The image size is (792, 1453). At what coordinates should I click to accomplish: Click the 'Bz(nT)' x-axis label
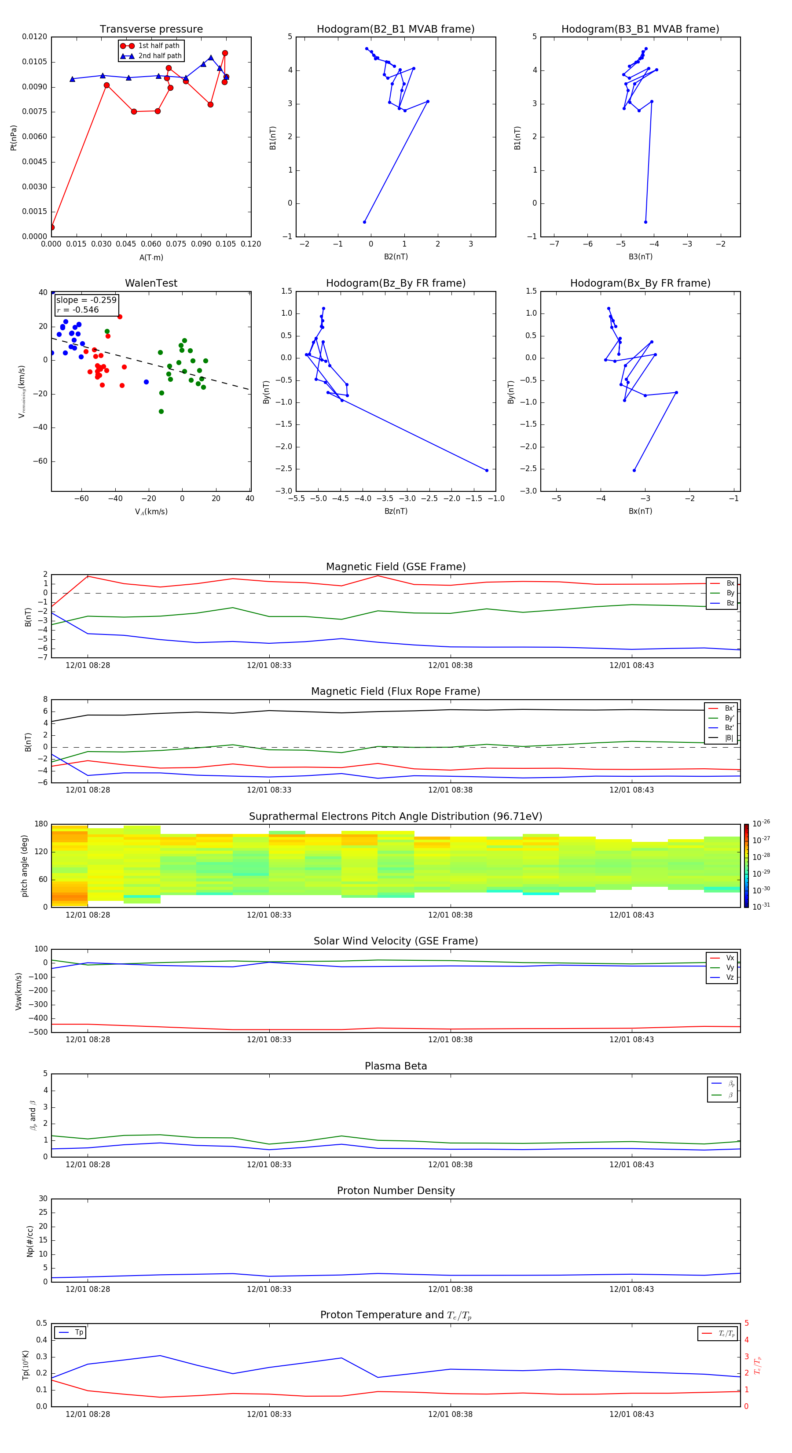coord(396,511)
